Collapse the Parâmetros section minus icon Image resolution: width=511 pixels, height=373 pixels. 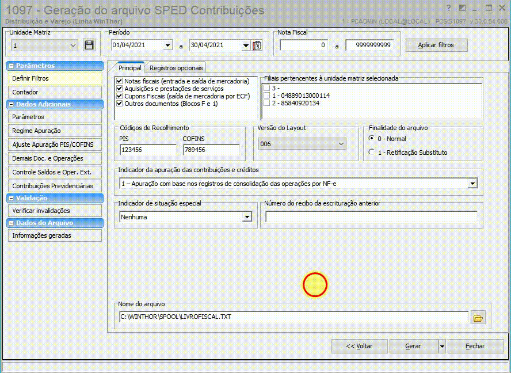11,66
